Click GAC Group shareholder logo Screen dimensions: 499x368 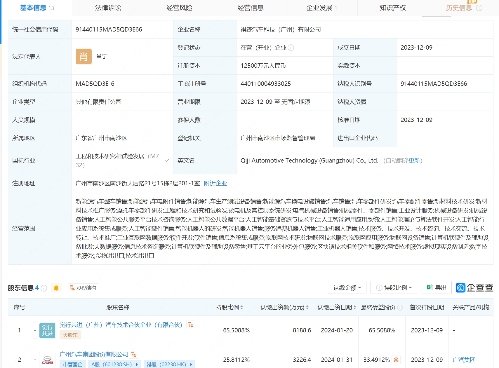point(47,360)
